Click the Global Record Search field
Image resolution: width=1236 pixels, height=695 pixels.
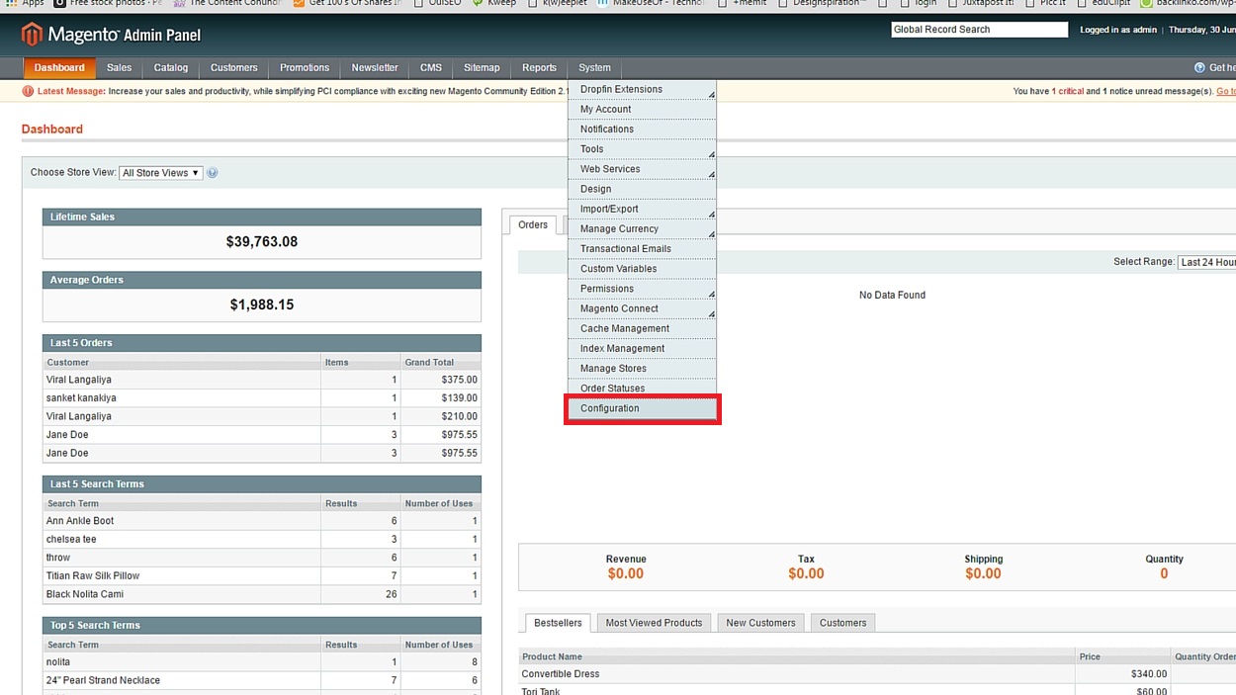[979, 30]
